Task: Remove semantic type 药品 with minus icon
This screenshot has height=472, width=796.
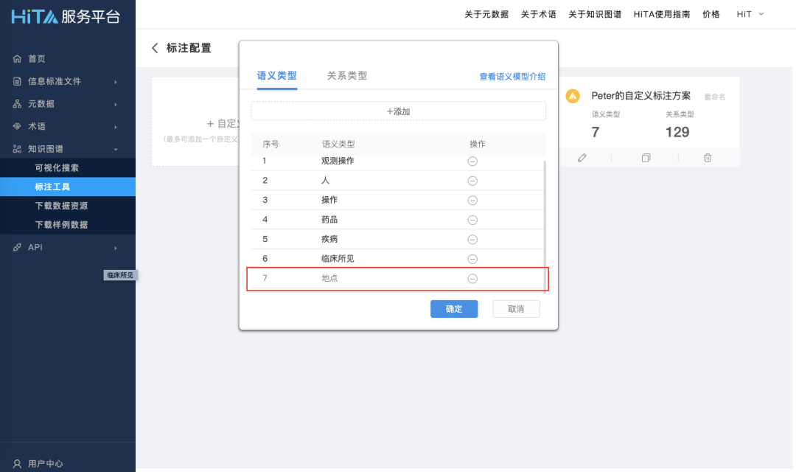Action: 472,220
